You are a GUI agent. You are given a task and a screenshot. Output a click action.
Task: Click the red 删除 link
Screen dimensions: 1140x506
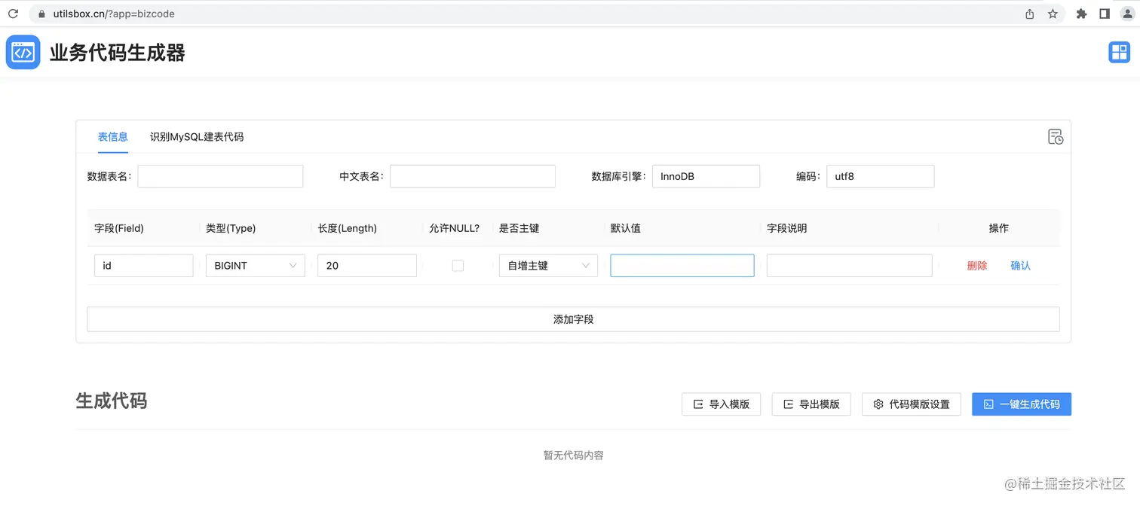pos(977,266)
